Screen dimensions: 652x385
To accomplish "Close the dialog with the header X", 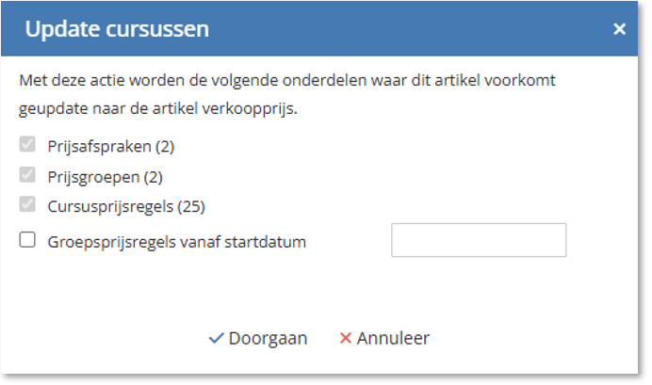I will 619,29.
